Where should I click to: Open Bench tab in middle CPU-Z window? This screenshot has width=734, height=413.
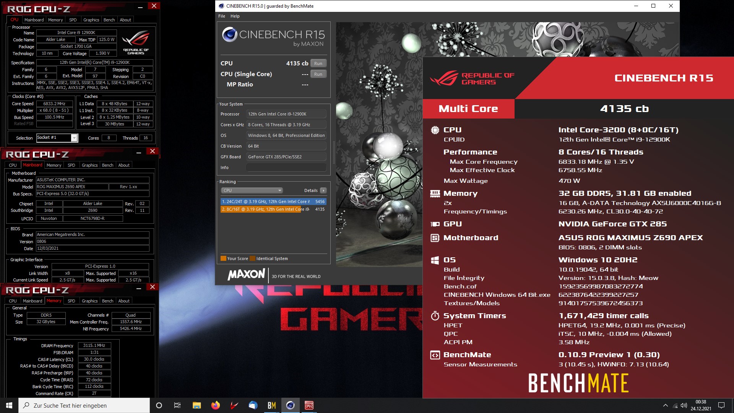[x=107, y=165]
